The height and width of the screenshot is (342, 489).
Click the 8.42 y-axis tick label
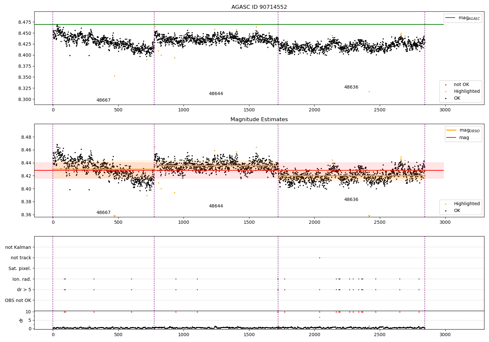26,176
